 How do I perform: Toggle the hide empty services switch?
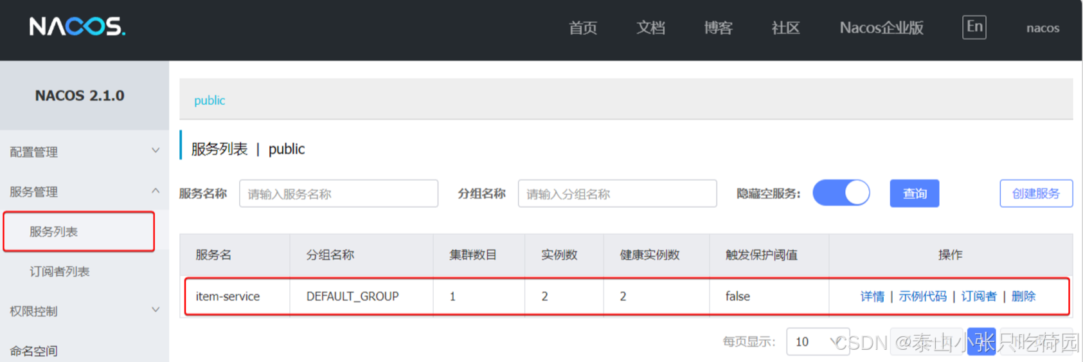tap(841, 193)
